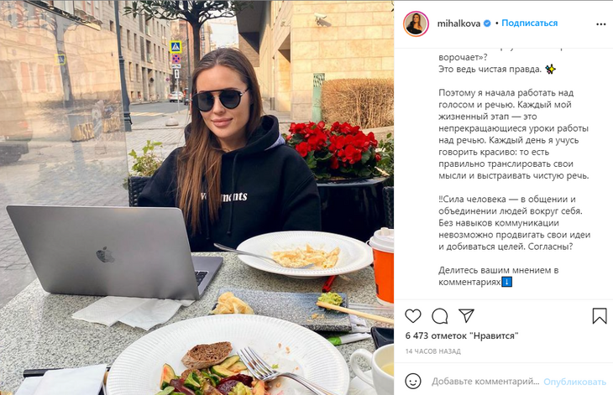The height and width of the screenshot is (395, 613).
Task: Save the post with the bookmark icon
Action: (x=600, y=316)
